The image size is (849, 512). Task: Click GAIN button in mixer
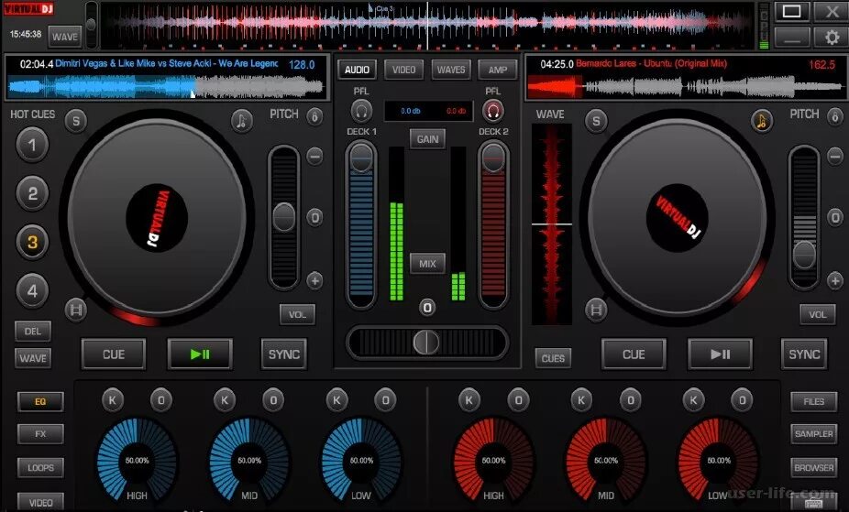[427, 139]
